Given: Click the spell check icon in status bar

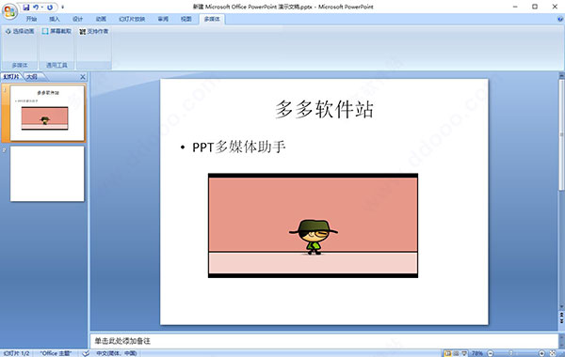Looking at the screenshot, I should tap(86, 353).
